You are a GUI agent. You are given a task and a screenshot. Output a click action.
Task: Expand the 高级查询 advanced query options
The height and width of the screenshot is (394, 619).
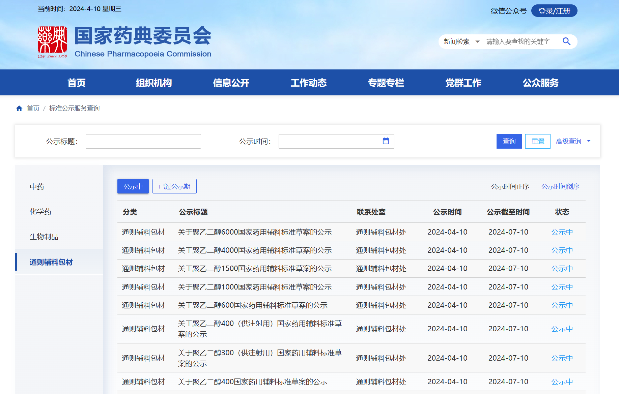pos(573,141)
